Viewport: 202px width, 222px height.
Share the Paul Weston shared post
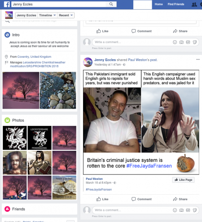pyautogui.click(x=180, y=199)
